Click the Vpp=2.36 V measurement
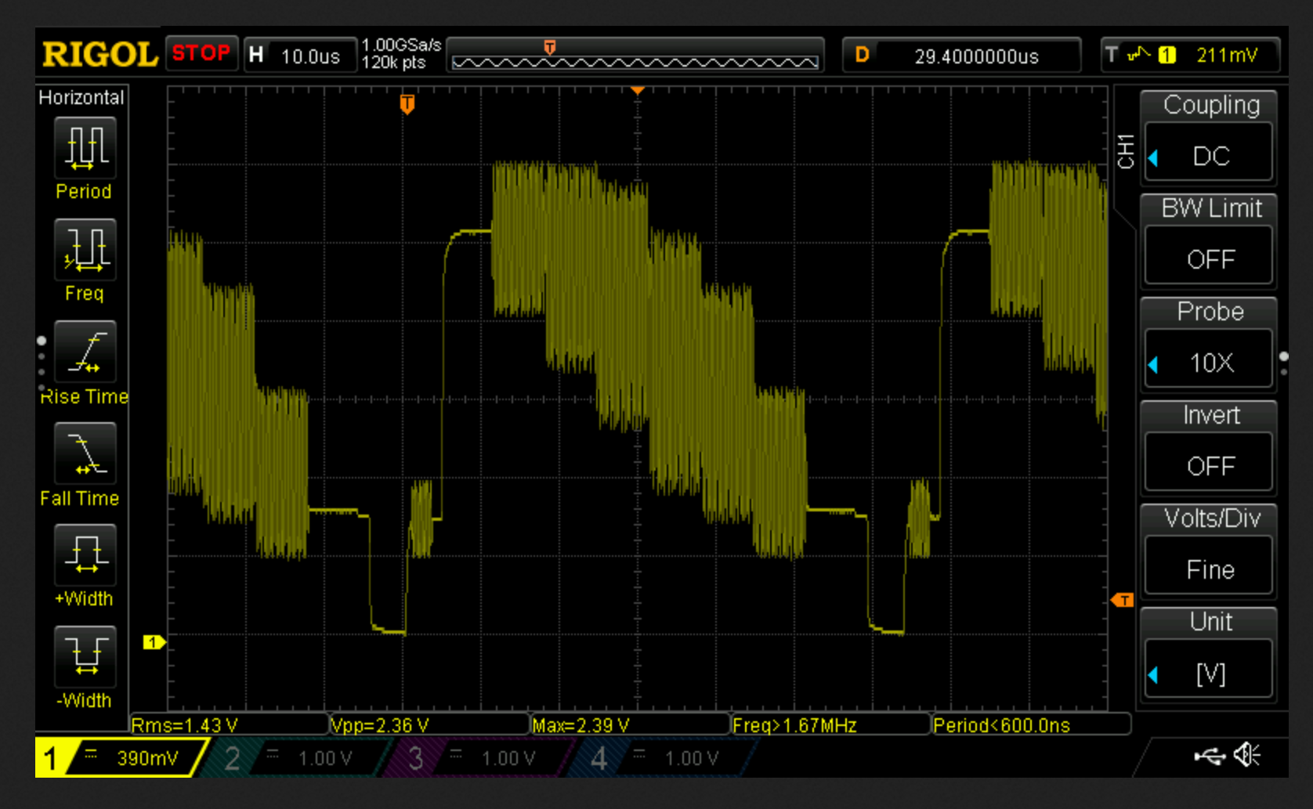This screenshot has height=809, width=1313. click(380, 725)
